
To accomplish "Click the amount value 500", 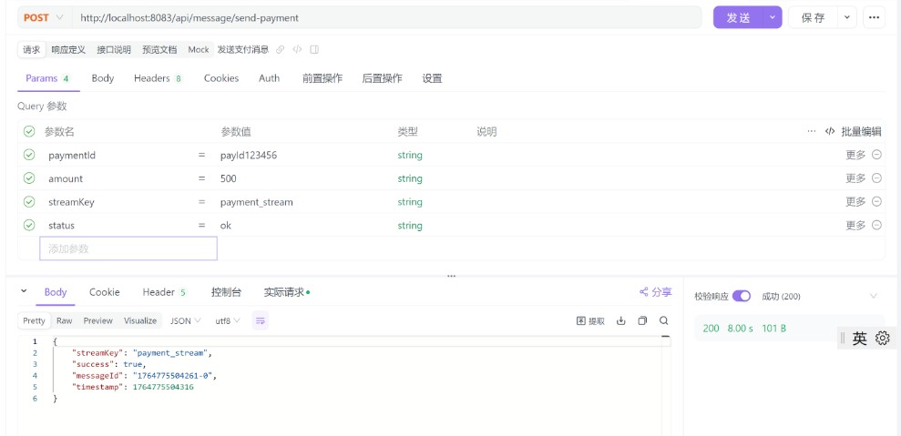I will point(228,178).
